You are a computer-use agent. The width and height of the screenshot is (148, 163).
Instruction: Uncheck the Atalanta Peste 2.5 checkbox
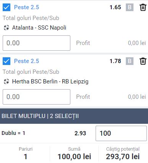[x=7, y=7]
